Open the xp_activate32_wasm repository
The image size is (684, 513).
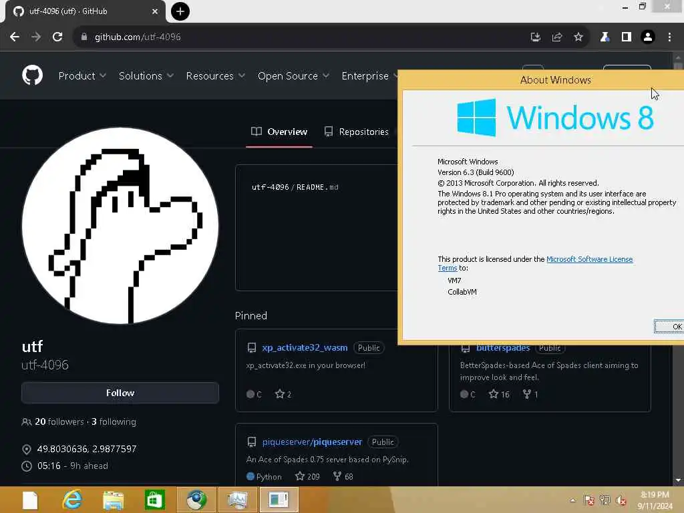(x=305, y=347)
